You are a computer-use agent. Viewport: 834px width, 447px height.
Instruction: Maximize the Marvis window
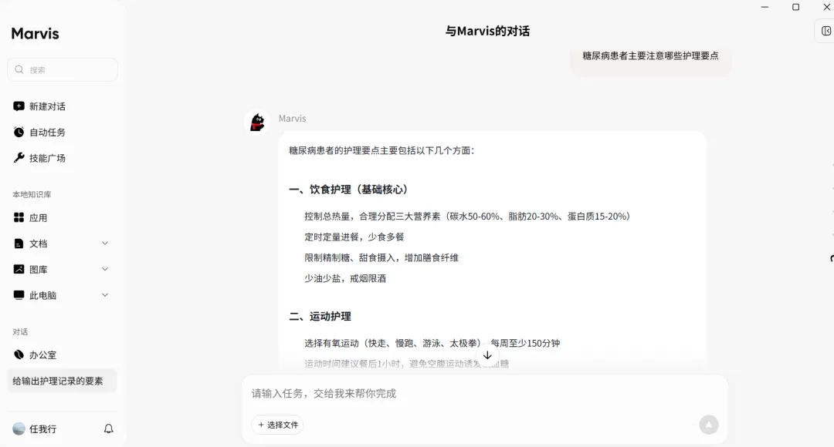[795, 7]
